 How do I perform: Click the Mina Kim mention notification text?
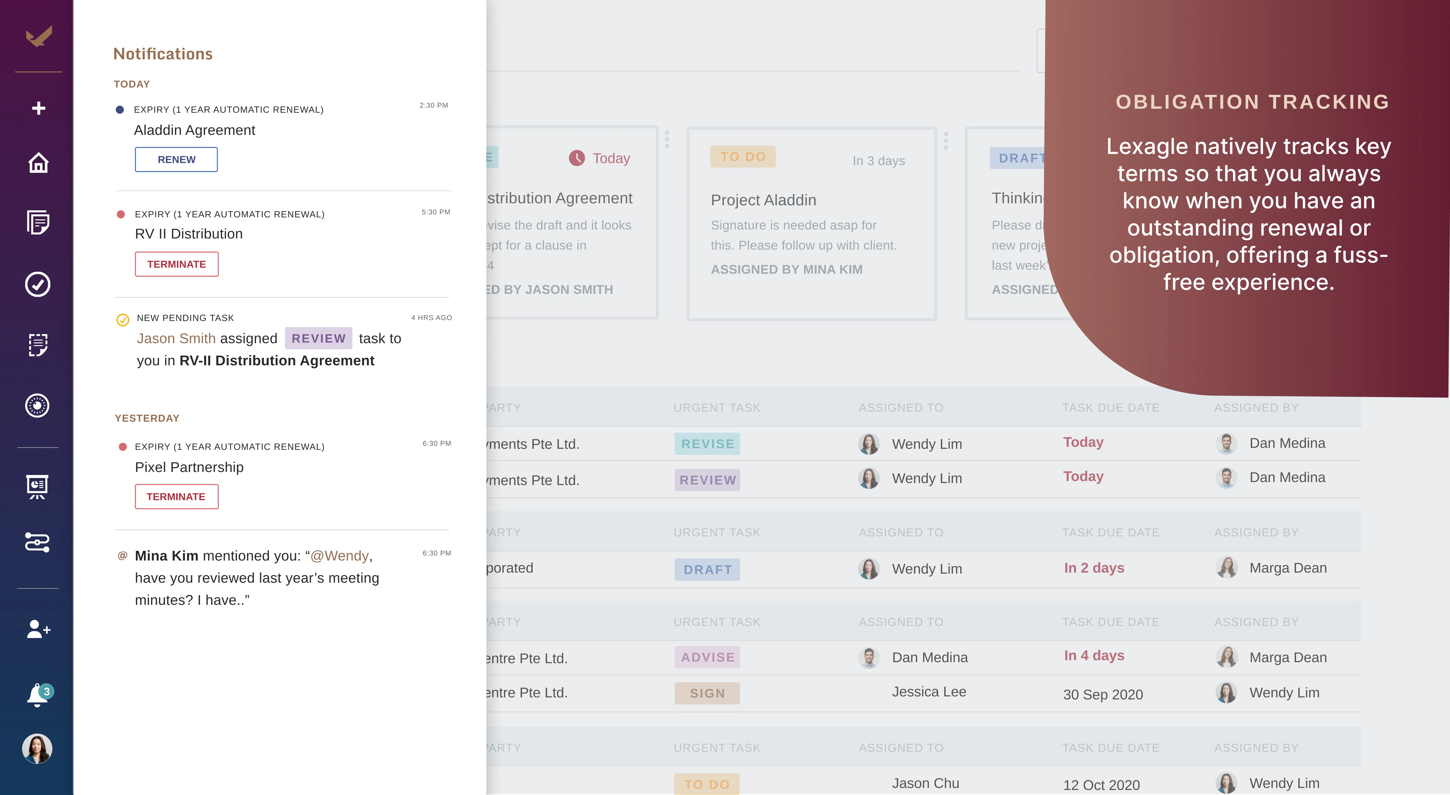click(x=257, y=578)
